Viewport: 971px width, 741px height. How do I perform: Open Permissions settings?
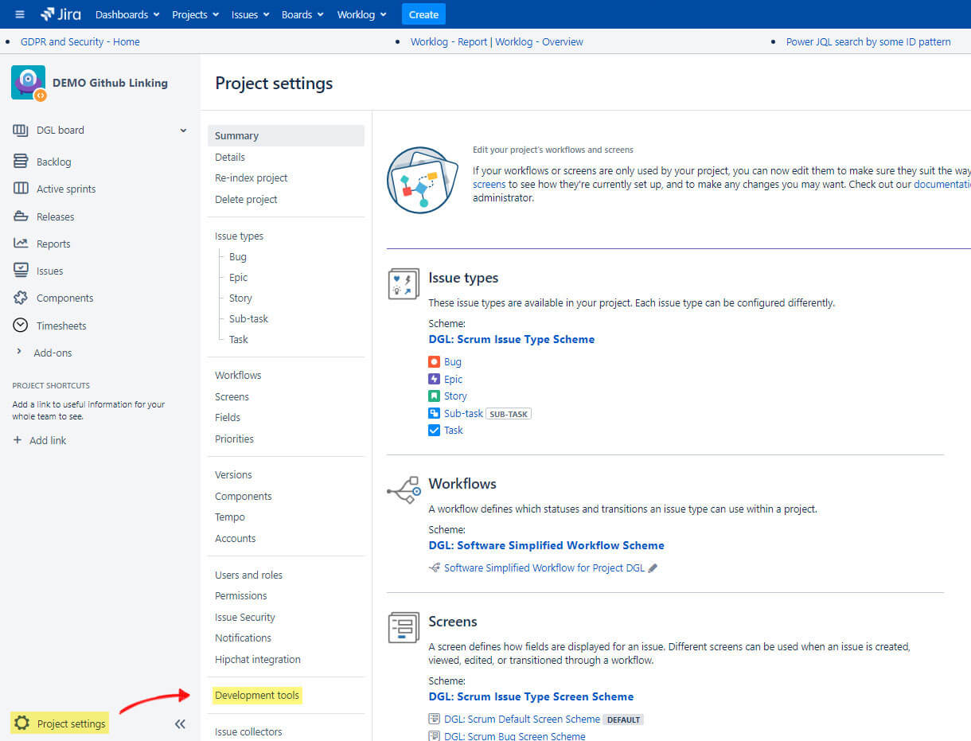[241, 595]
